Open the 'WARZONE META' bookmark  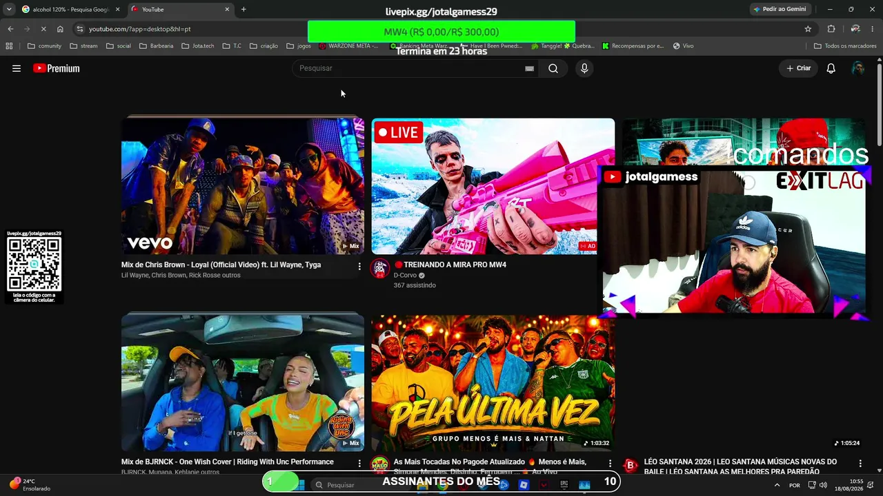pyautogui.click(x=349, y=46)
